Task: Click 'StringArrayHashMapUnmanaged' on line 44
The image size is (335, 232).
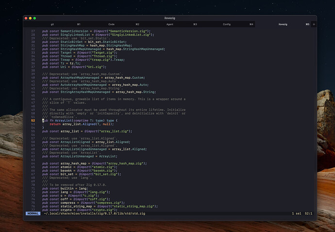Action: pyautogui.click(x=85, y=92)
